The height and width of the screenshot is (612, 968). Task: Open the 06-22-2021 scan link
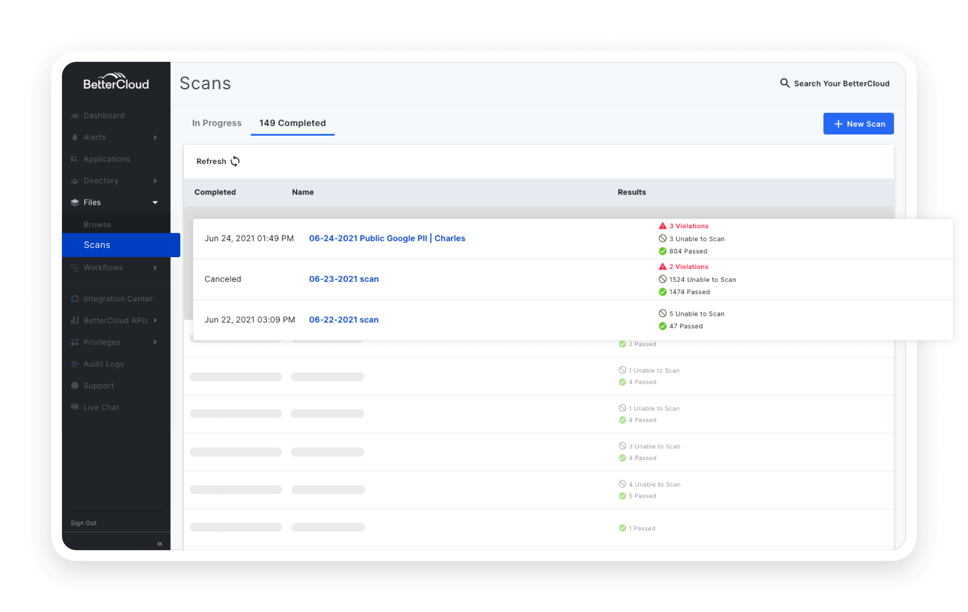[x=344, y=320]
